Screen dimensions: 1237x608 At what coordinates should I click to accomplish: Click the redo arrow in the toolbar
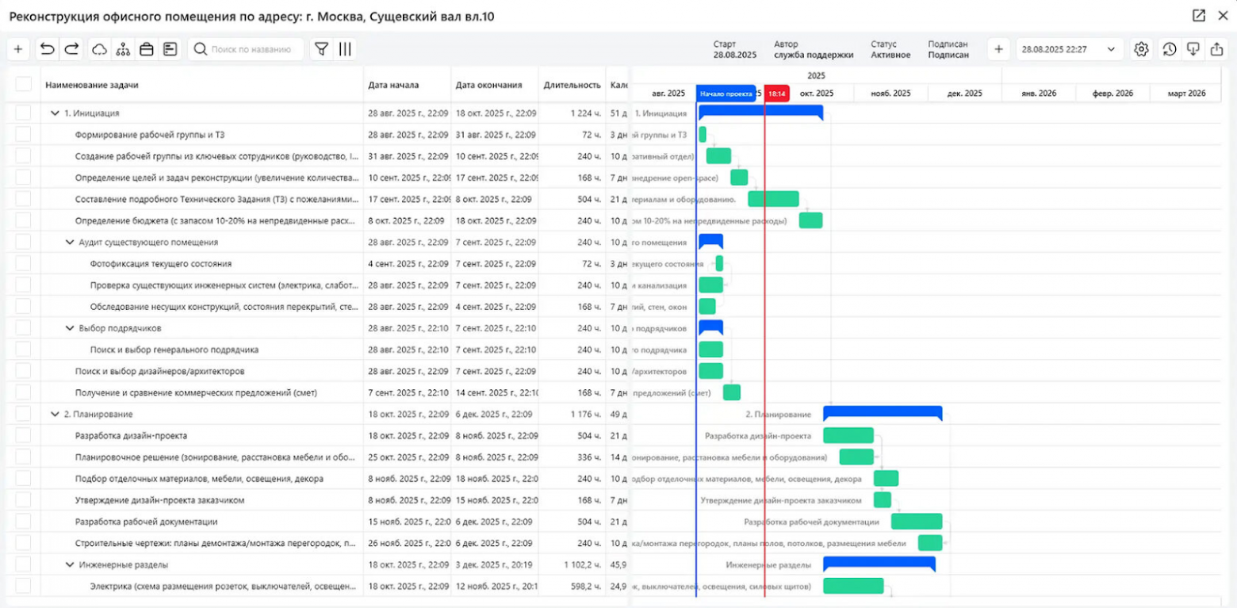72,49
